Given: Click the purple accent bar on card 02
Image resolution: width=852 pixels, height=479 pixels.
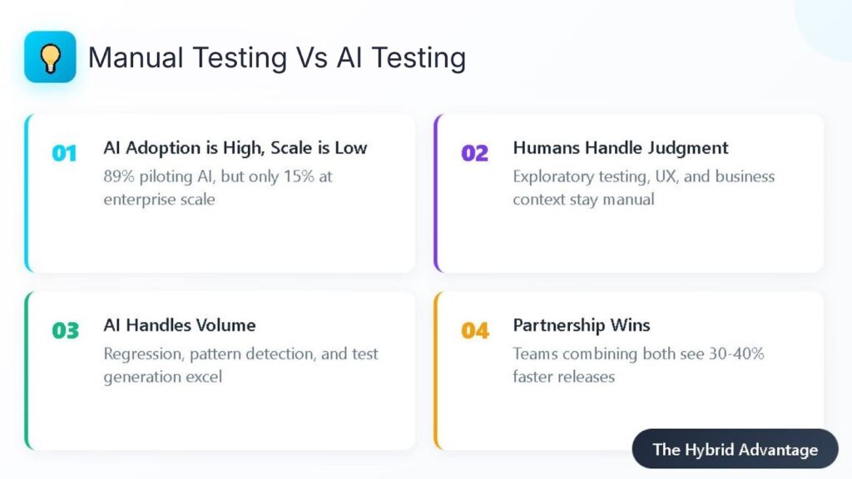Looking at the screenshot, I should (x=437, y=193).
